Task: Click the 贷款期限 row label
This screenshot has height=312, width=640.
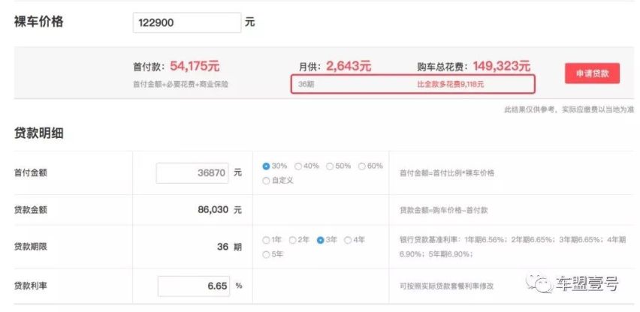Action: pos(31,247)
